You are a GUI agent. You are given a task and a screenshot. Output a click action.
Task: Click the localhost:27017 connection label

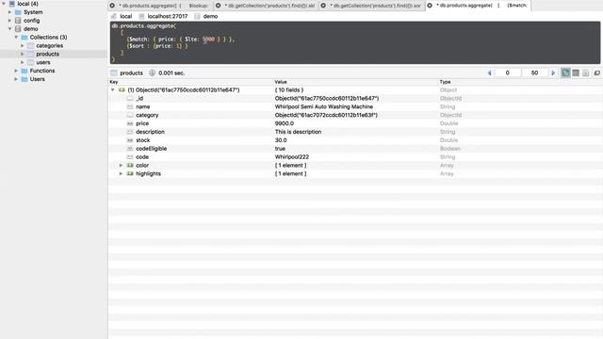(168, 16)
